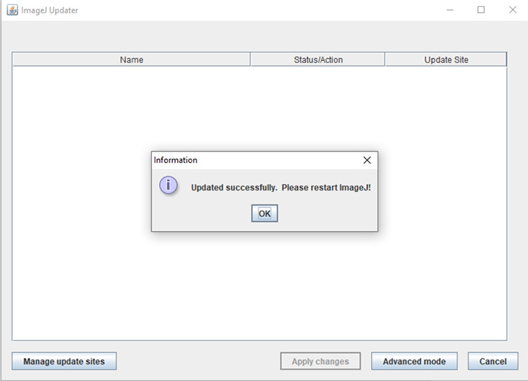Sort by the Update Site column header
The width and height of the screenshot is (528, 381).
[x=446, y=60]
